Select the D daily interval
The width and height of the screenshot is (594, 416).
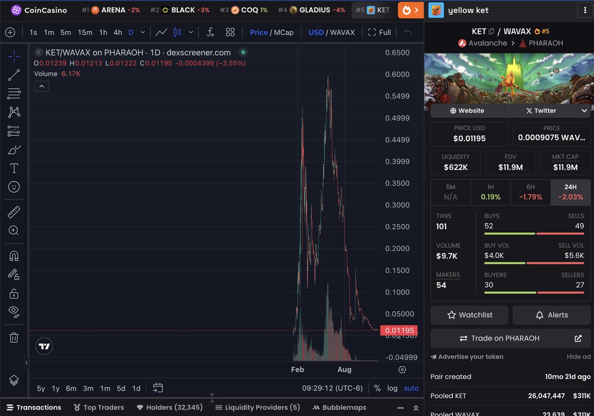click(x=131, y=32)
